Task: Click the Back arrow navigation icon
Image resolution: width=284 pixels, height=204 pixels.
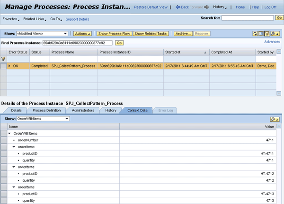Action: [x=177, y=7]
